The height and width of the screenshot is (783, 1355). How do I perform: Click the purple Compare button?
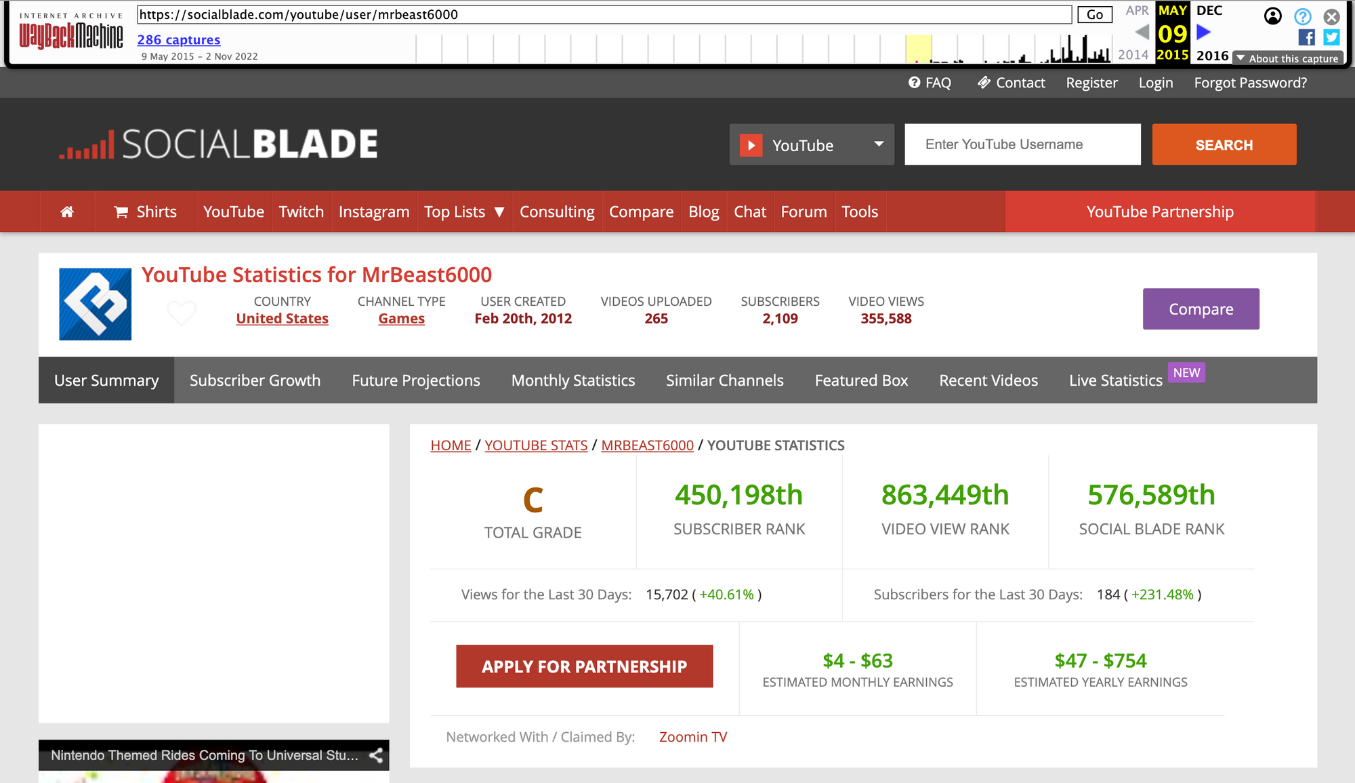point(1201,309)
